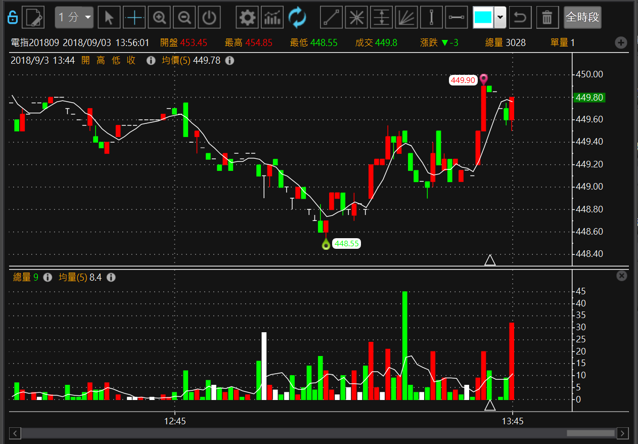Open the edit note page icon
638x444 pixels.
coord(34,18)
